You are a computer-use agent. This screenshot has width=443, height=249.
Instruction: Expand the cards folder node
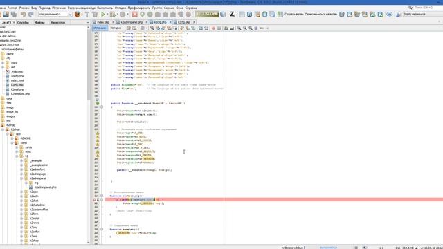pos(17,147)
